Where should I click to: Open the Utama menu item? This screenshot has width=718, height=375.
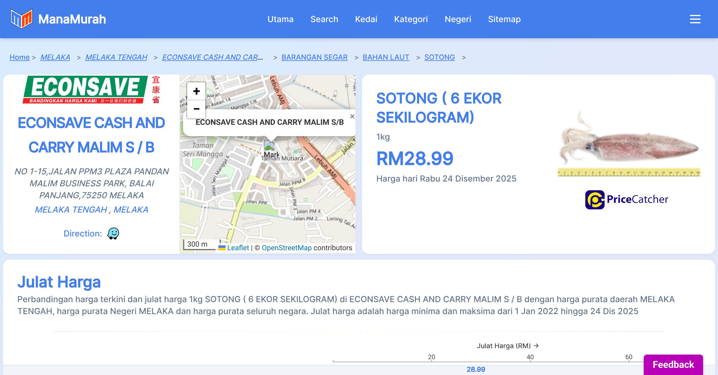[x=280, y=19]
